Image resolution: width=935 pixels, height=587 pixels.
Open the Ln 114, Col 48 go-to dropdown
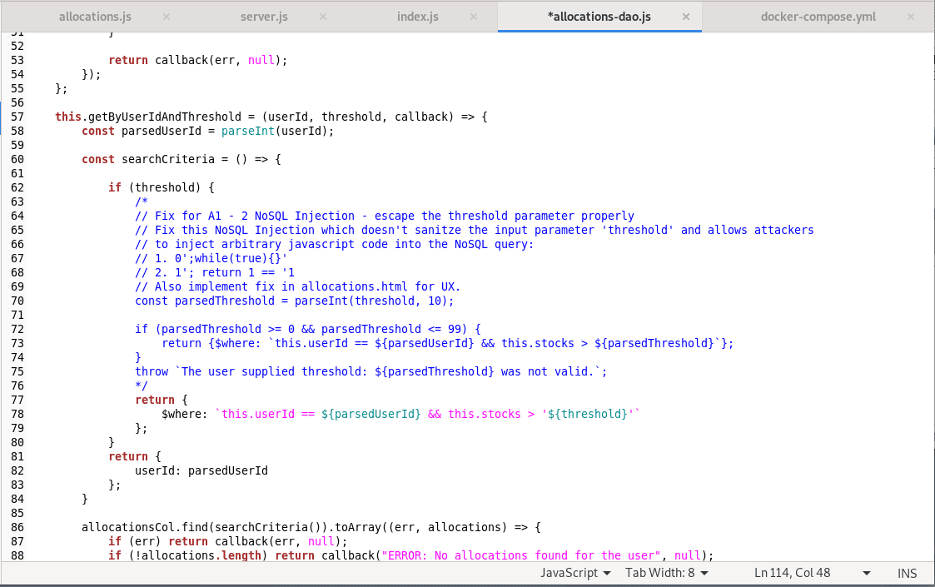click(792, 573)
